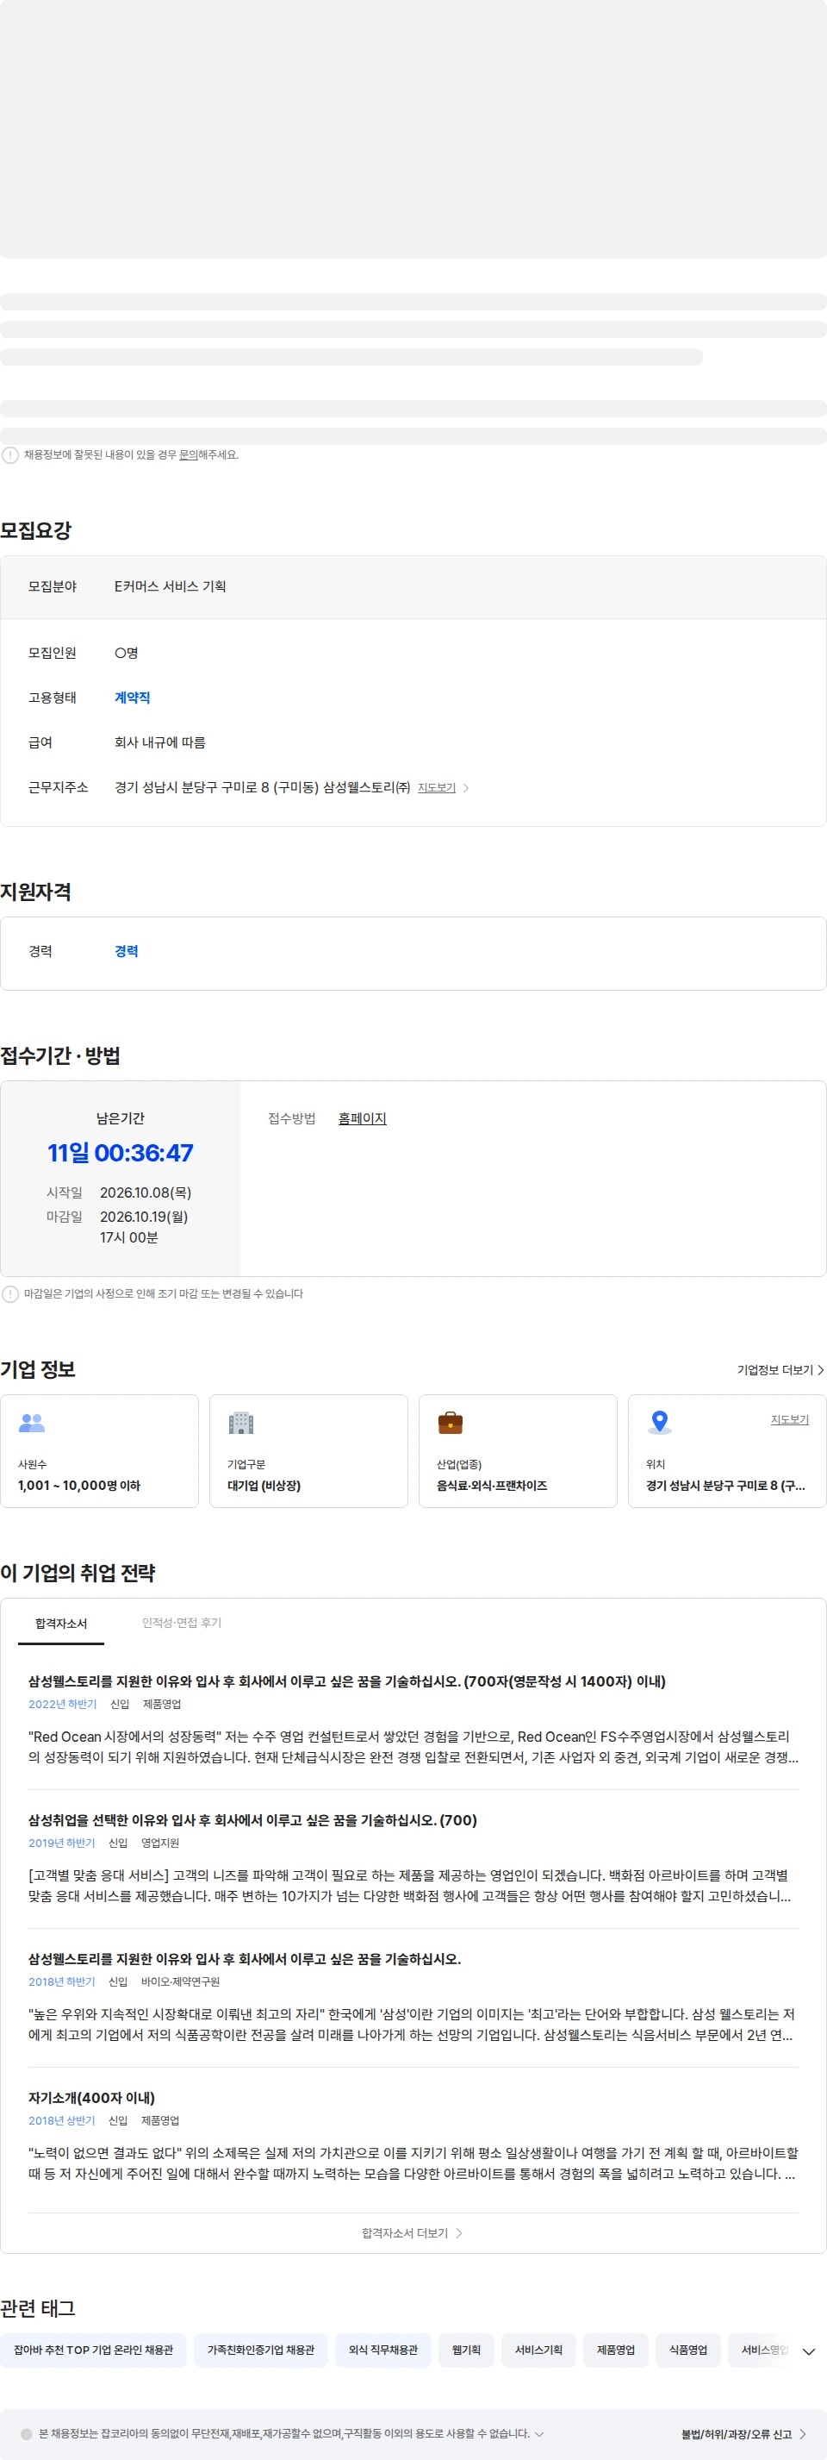
Task: Read the "Red Ocean 시장에서의 성장동력" excerpt
Action: pos(413,1747)
